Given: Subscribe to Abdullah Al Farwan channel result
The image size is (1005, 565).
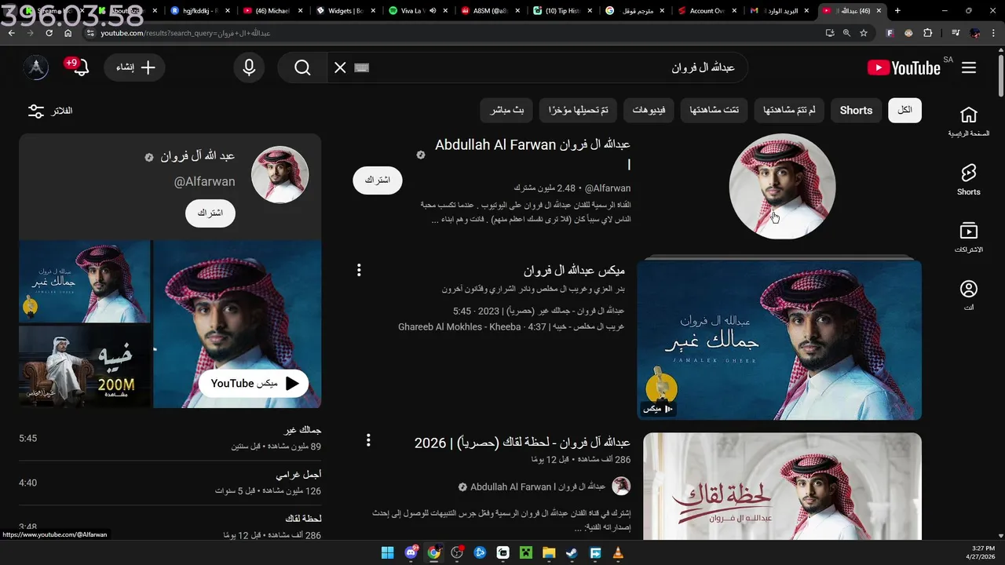Looking at the screenshot, I should (378, 180).
